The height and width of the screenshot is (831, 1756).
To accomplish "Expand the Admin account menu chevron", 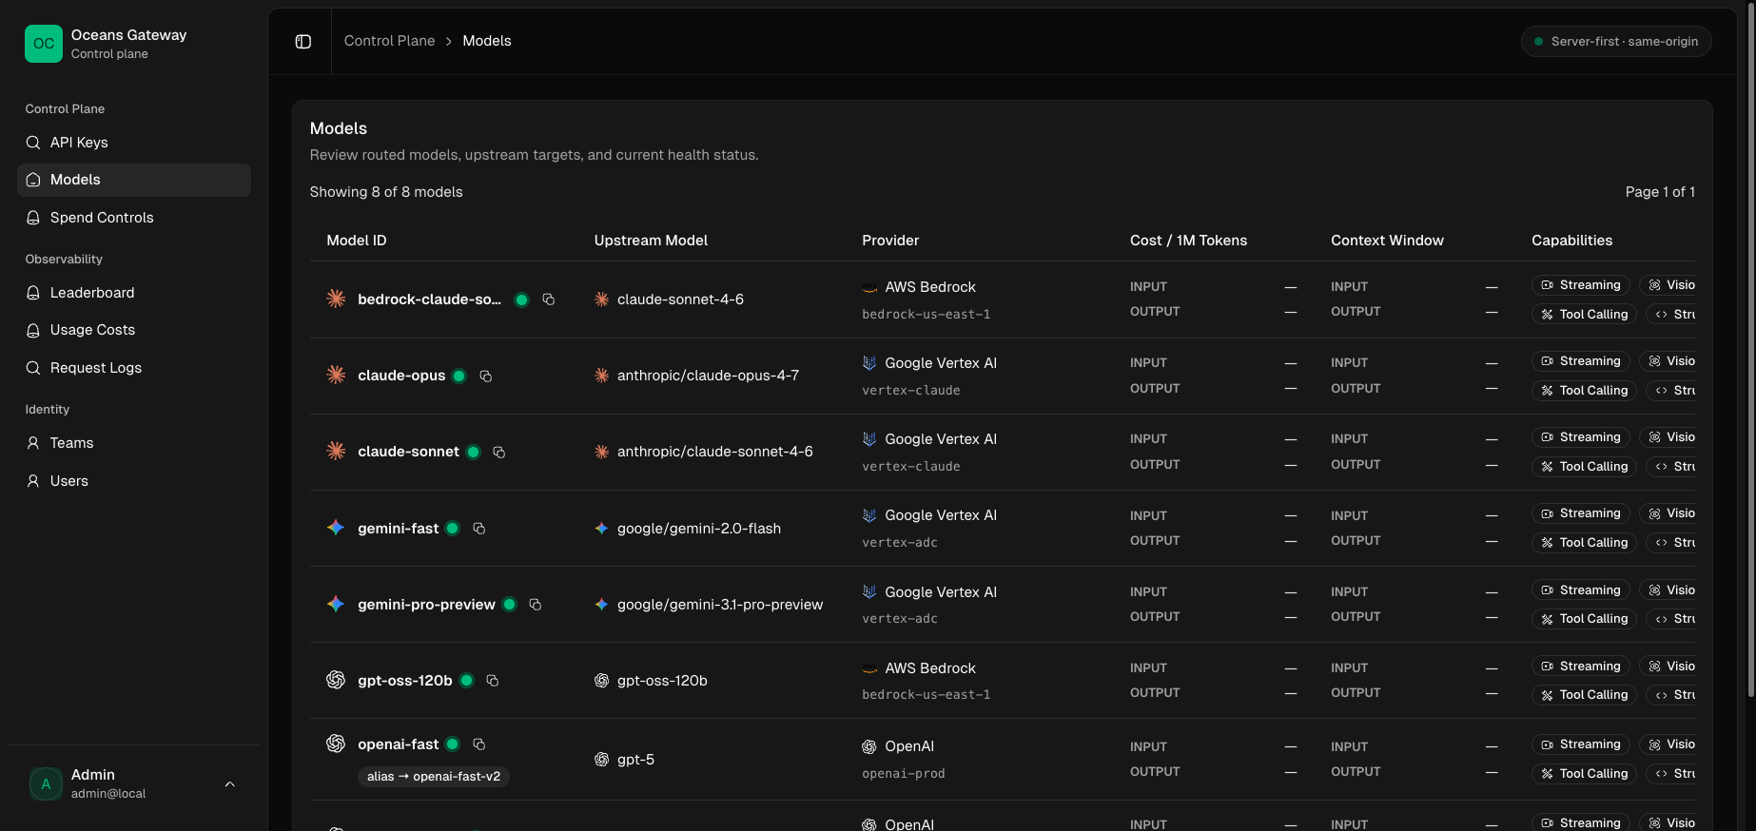I will click(x=229, y=784).
